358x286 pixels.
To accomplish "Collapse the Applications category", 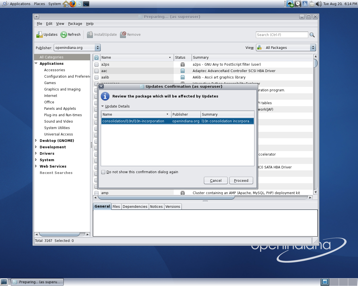I will (x=36, y=64).
